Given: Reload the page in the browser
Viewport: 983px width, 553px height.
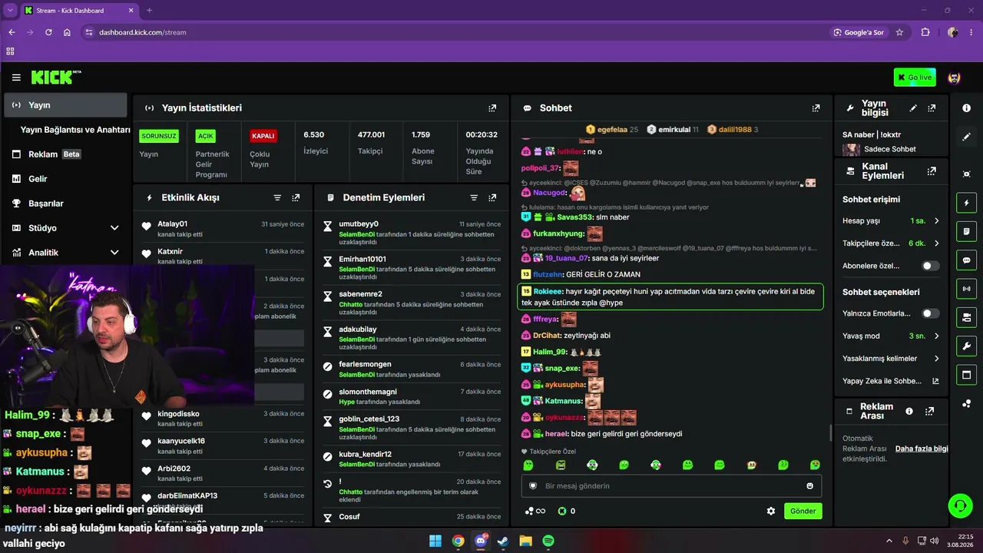Looking at the screenshot, I should pyautogui.click(x=48, y=32).
